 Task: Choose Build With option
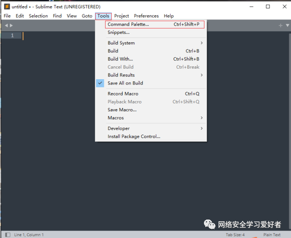click(x=151, y=59)
